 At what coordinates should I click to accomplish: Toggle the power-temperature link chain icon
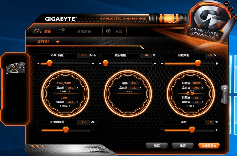190,94
